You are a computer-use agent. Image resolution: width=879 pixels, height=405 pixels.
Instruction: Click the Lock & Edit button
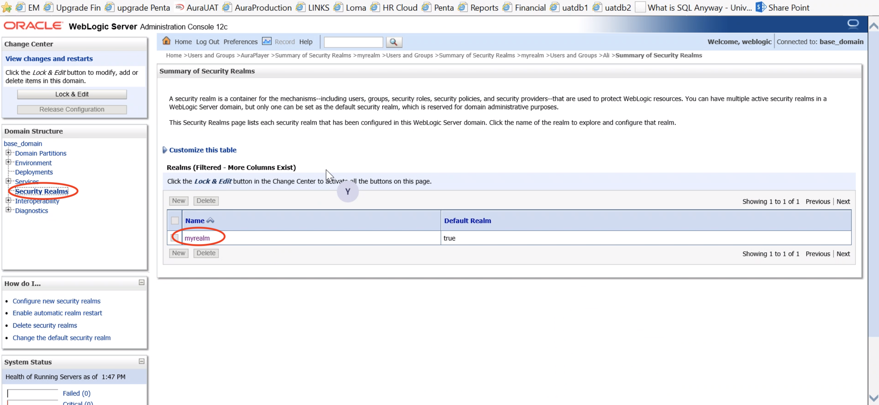[x=72, y=94]
